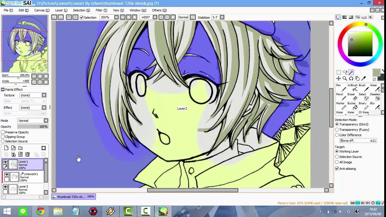This screenshot has width=386, height=217.
Task: Set layer as Selection Source
Action: coord(3,141)
